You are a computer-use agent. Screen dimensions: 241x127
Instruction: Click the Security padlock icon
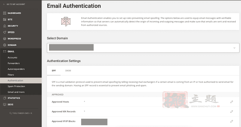coord(5,26)
